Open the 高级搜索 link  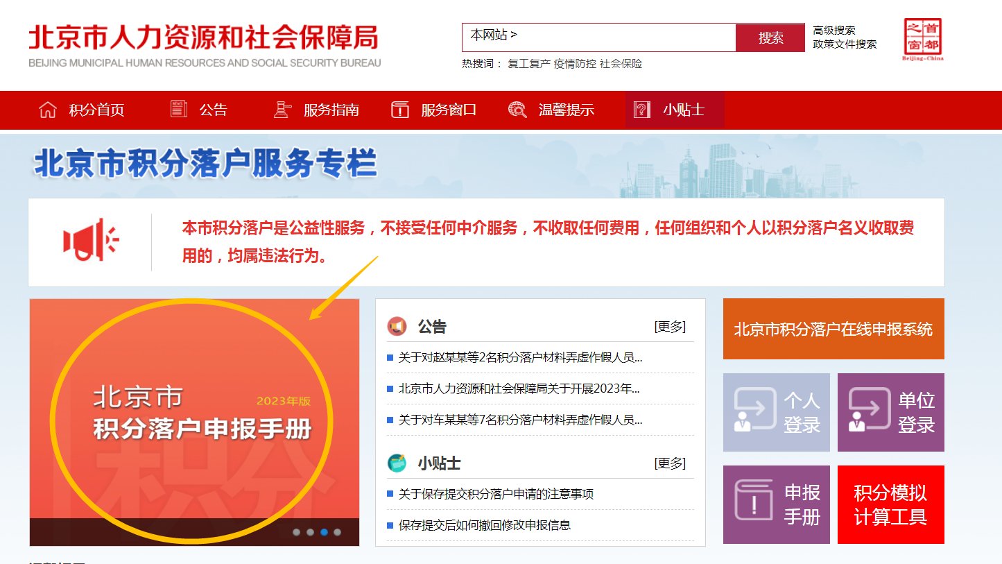click(x=834, y=31)
